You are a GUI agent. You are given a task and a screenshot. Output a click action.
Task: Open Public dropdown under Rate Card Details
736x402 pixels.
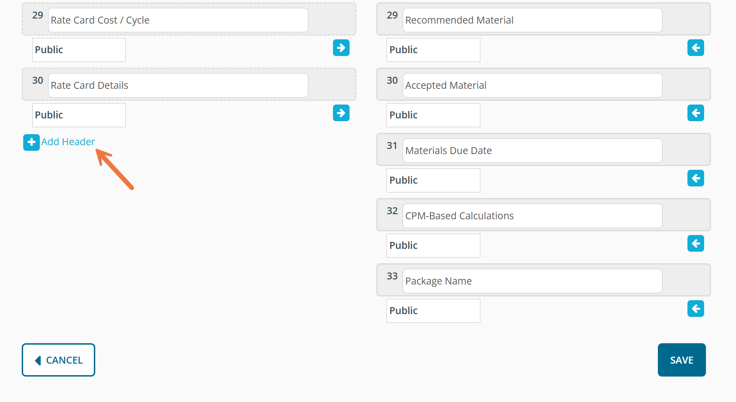79,115
